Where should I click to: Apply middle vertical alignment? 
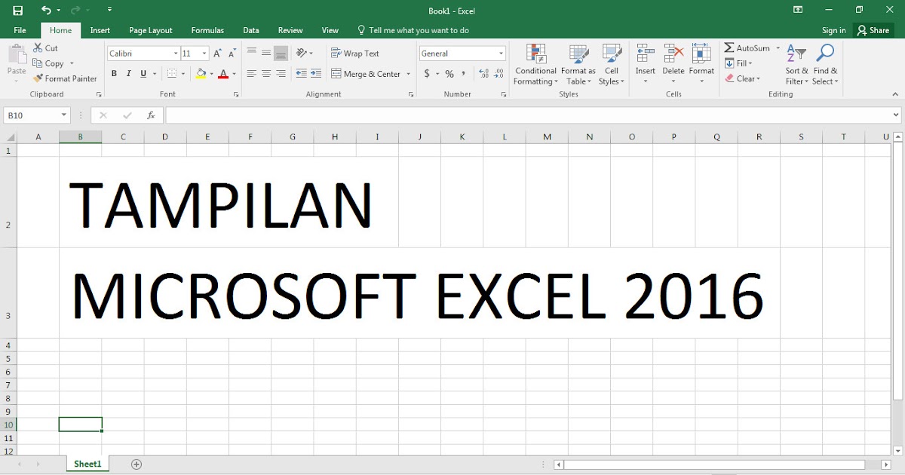point(266,54)
